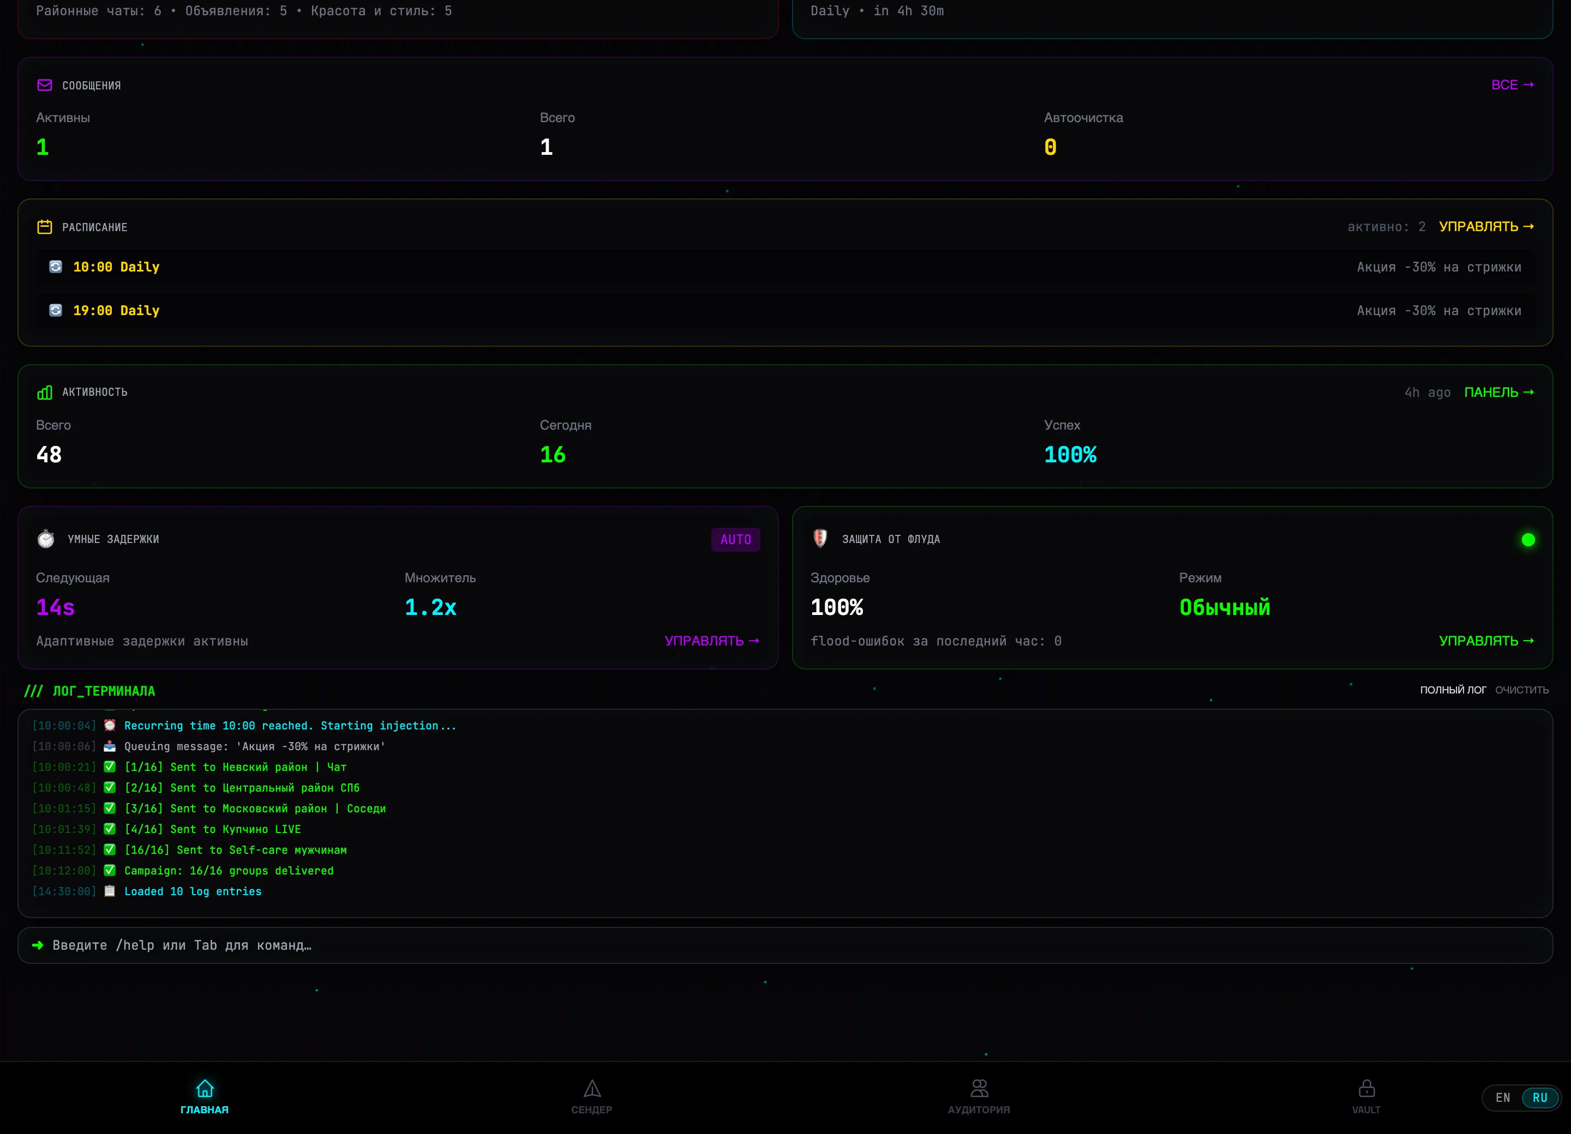Click the total activity value 48
Screen dimensions: 1571x1134
(x=49, y=454)
